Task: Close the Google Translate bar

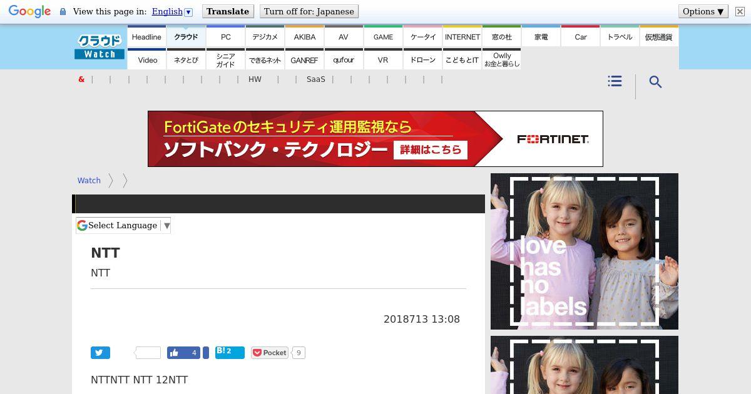Action: [x=740, y=11]
